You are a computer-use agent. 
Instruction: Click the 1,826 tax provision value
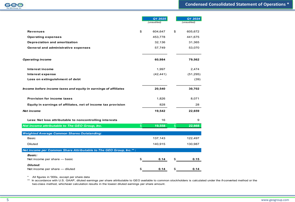click(161, 98)
